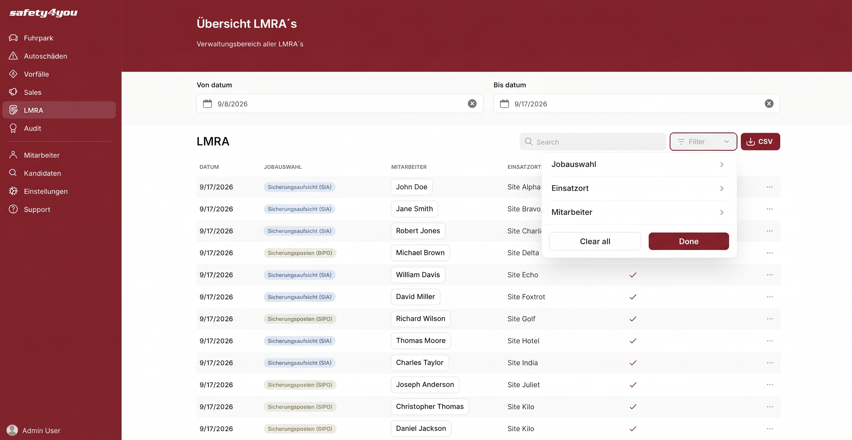Click the checkmark in William Davis row
Screen dimensions: 852x440
pos(633,275)
